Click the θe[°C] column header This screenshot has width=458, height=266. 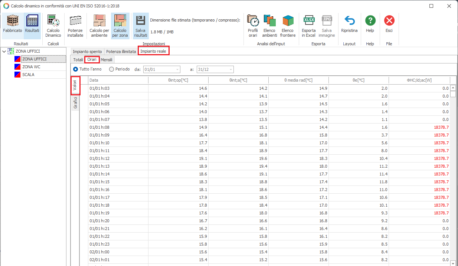pyautogui.click(x=358, y=80)
